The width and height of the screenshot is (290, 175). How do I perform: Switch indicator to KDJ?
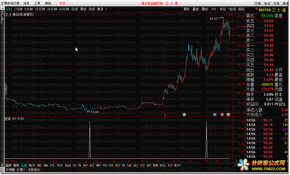(x=136, y=165)
